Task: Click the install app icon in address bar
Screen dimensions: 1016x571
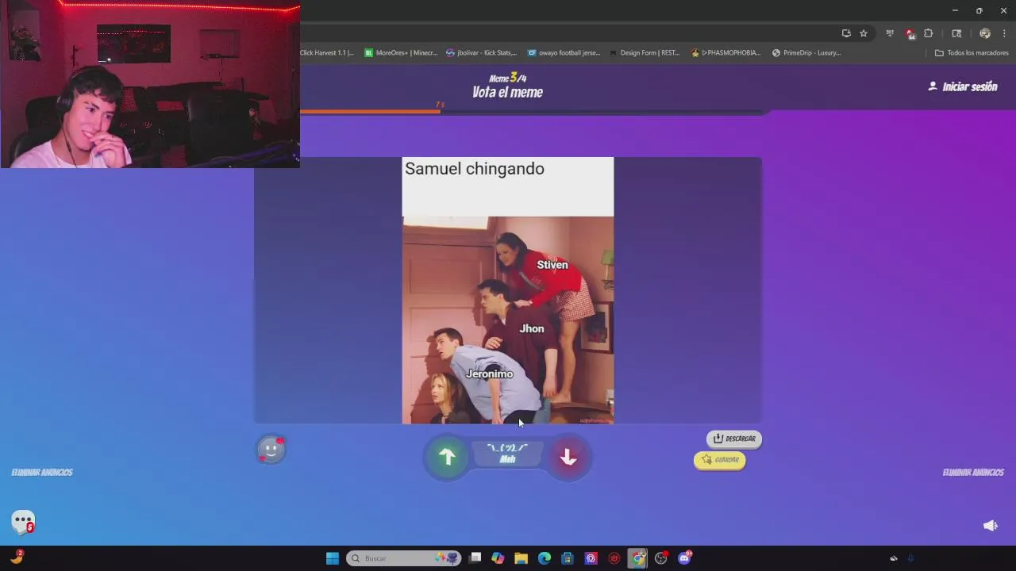Action: point(846,33)
